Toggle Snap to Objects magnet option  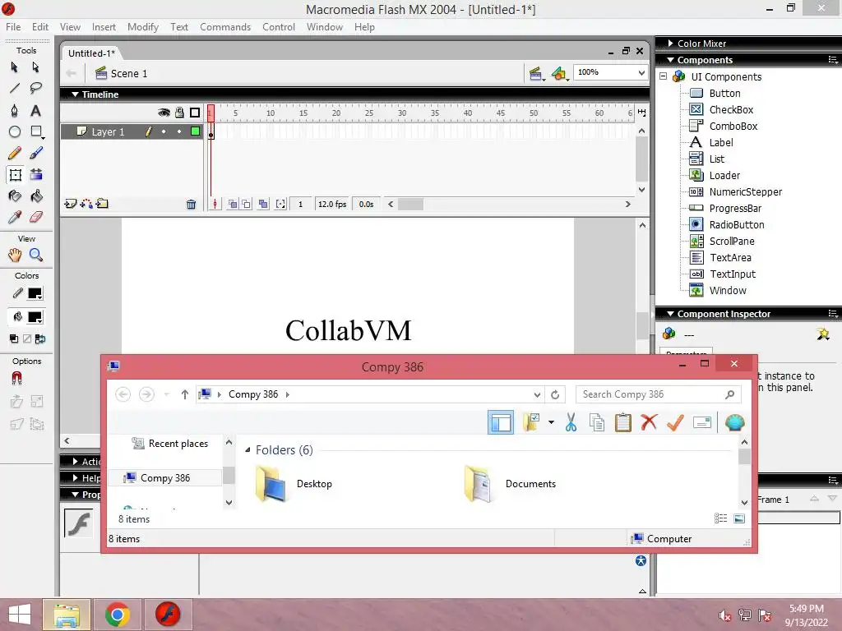(16, 379)
